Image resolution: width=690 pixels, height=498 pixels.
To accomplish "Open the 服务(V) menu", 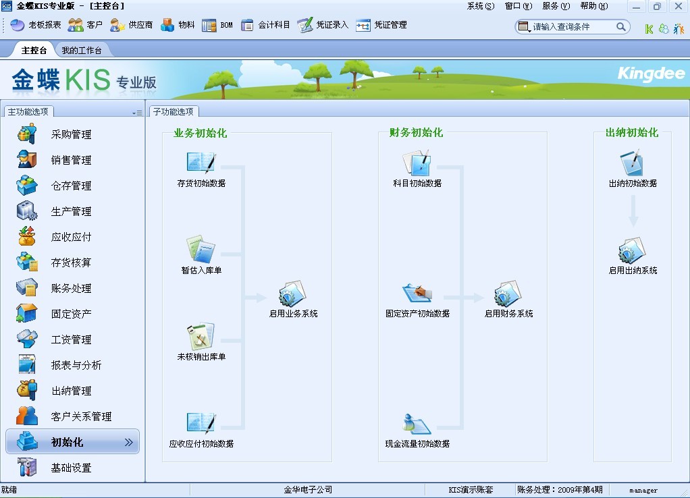I will [556, 6].
